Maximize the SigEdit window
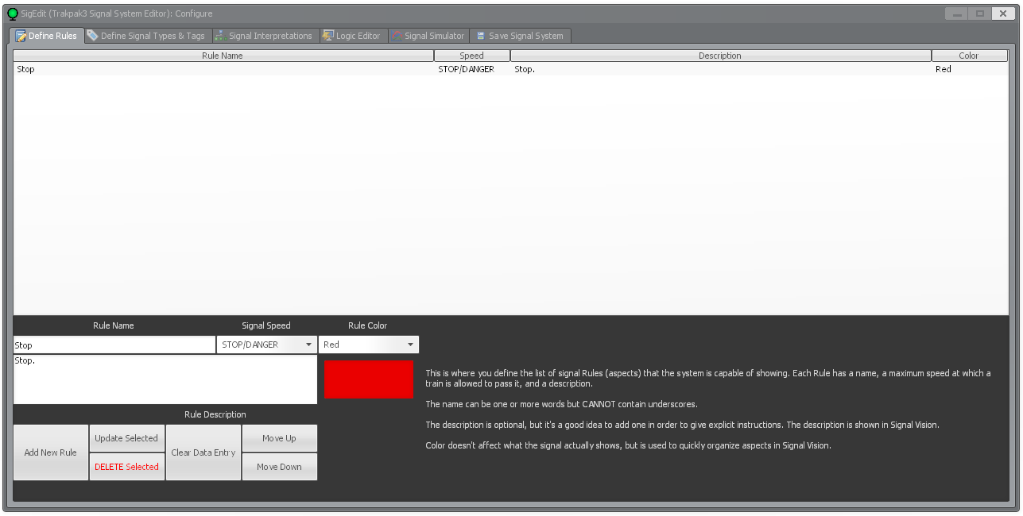Viewport: 1023px width, 516px height. tap(979, 13)
